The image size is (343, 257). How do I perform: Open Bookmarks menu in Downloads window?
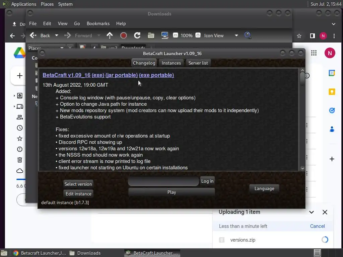click(x=98, y=24)
